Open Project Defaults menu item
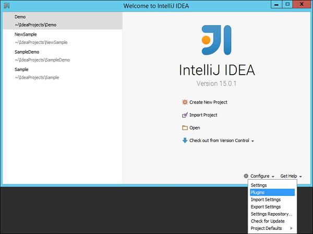Viewport: 313px width, 234px height. click(x=272, y=228)
